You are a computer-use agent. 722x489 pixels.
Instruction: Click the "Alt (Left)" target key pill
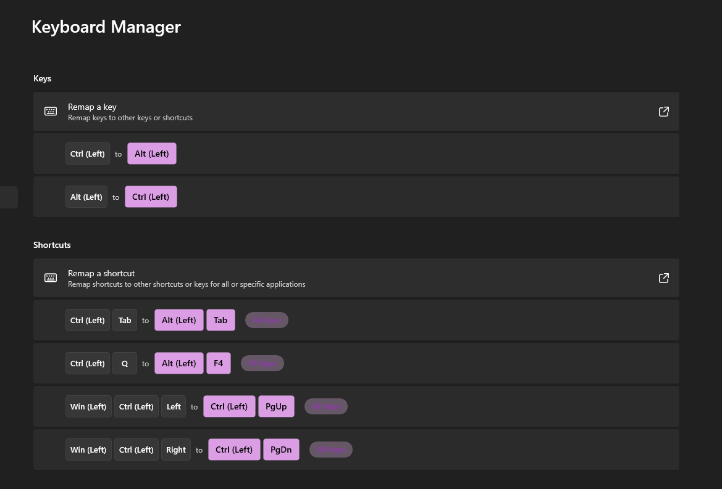pyautogui.click(x=151, y=153)
